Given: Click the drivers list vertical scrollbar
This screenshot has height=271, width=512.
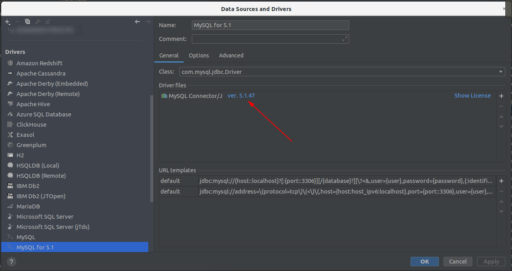Looking at the screenshot, I should [152, 149].
